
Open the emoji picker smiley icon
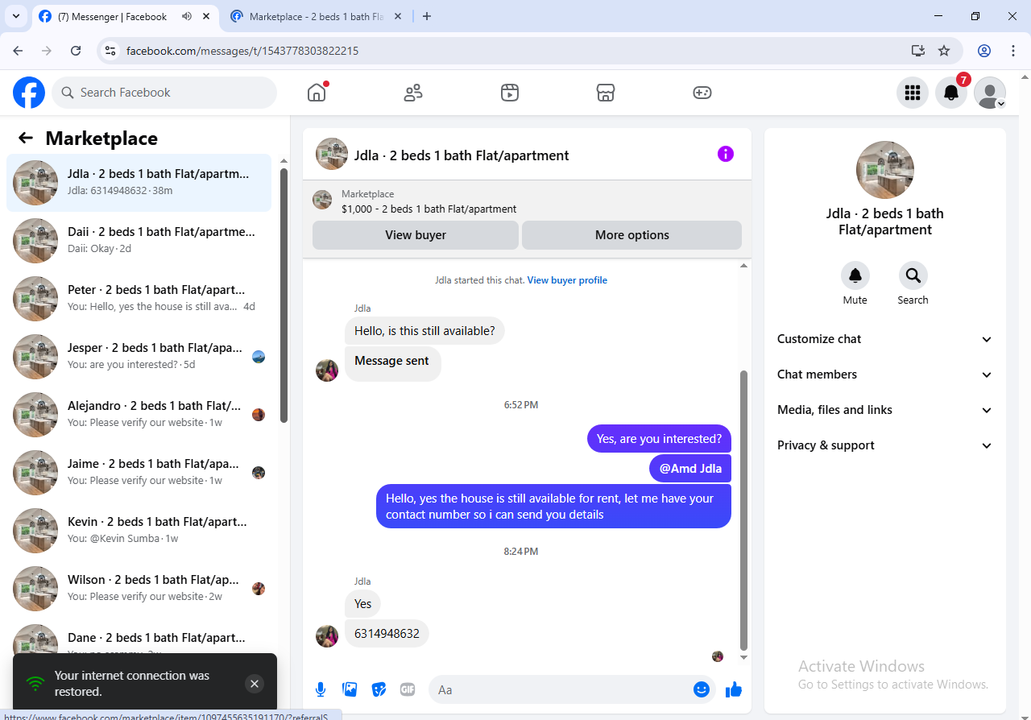(x=702, y=689)
